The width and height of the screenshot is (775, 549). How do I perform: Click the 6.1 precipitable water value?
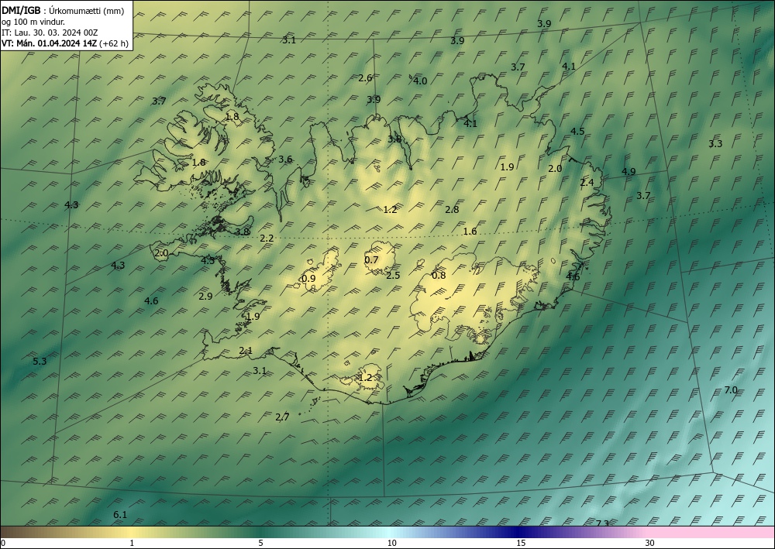pos(120,514)
